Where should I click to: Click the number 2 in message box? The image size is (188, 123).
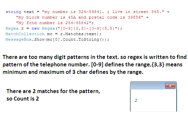(136, 101)
